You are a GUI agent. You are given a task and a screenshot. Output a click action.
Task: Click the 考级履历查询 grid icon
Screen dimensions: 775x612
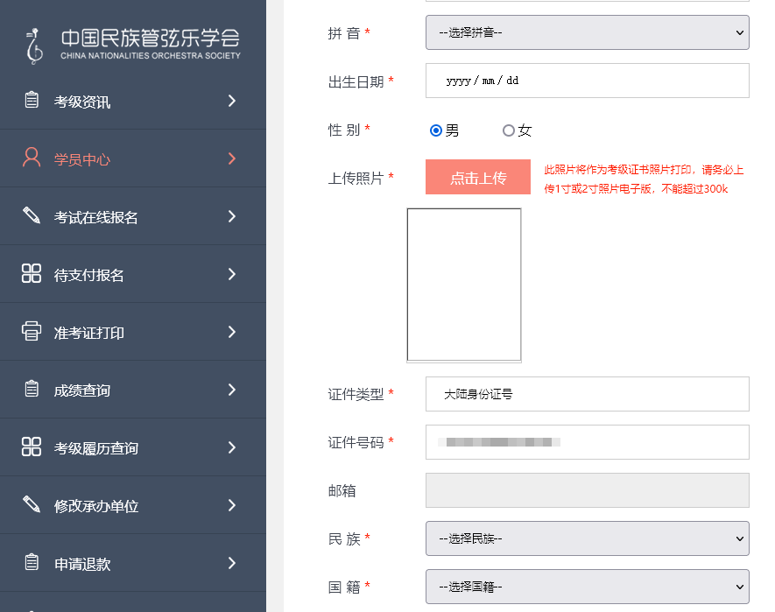[x=32, y=447]
